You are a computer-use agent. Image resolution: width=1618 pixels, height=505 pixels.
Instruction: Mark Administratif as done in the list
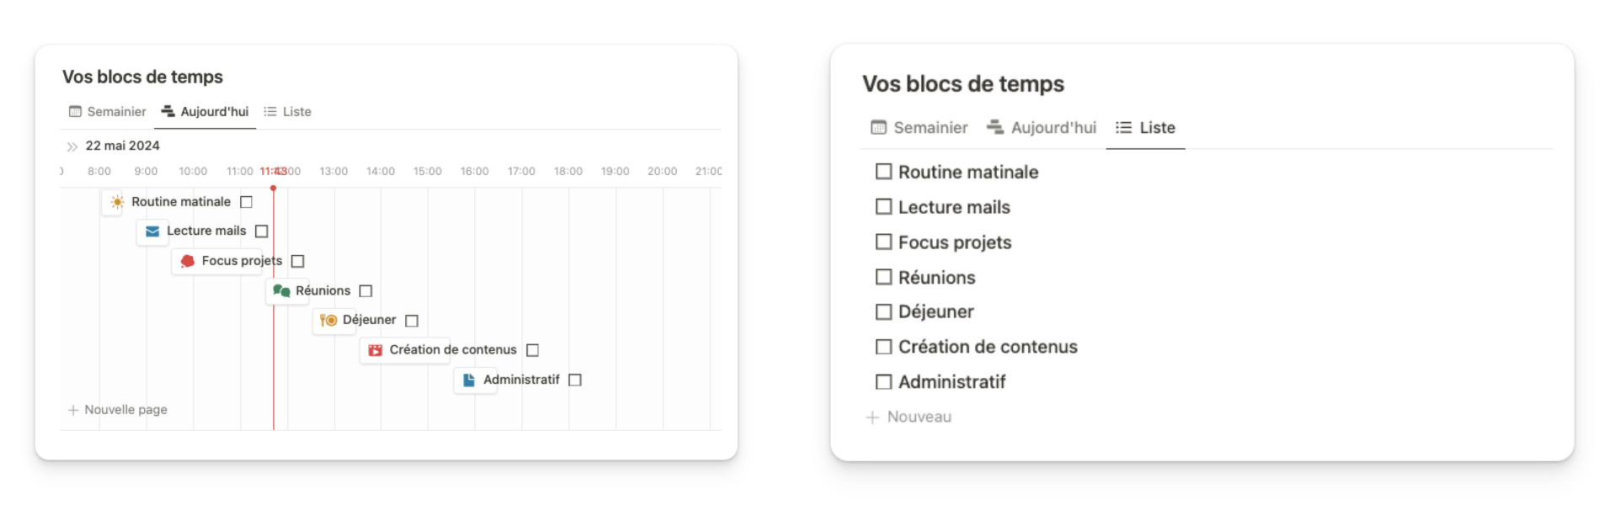pos(883,382)
